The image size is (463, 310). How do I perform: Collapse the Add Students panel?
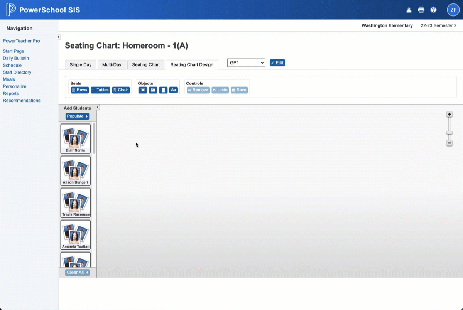98,107
